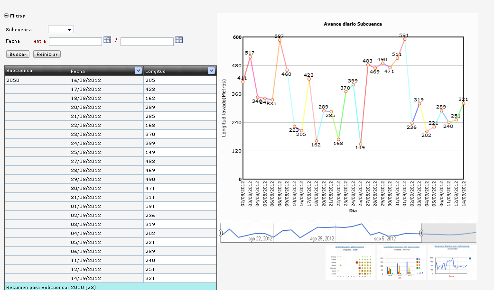This screenshot has height=290, width=494.
Task: Click the Reiniciar button
Action: point(47,54)
